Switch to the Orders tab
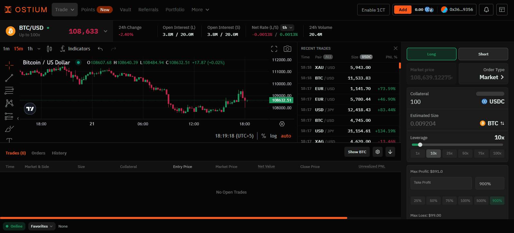 (x=38, y=153)
